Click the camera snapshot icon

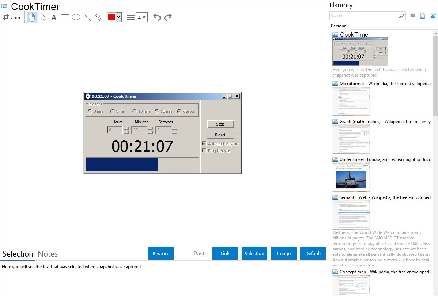click(x=412, y=16)
